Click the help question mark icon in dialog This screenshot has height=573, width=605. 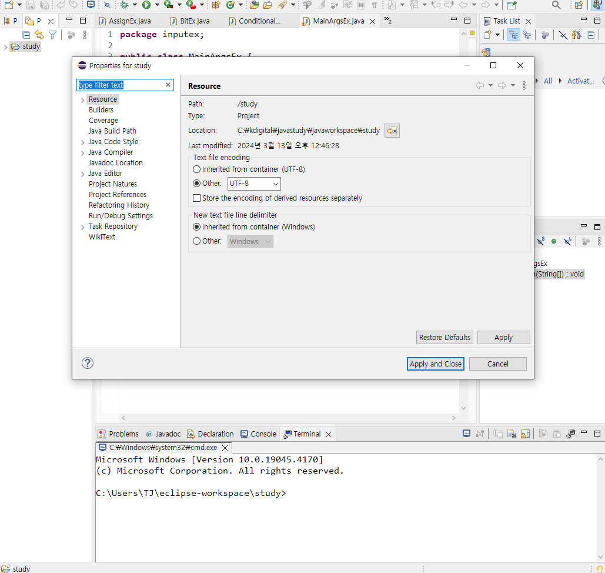pos(88,363)
